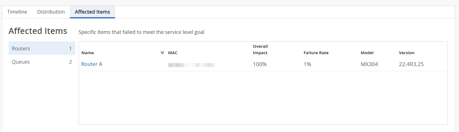Click the double-chevron sort icon beside Name

click(x=162, y=53)
